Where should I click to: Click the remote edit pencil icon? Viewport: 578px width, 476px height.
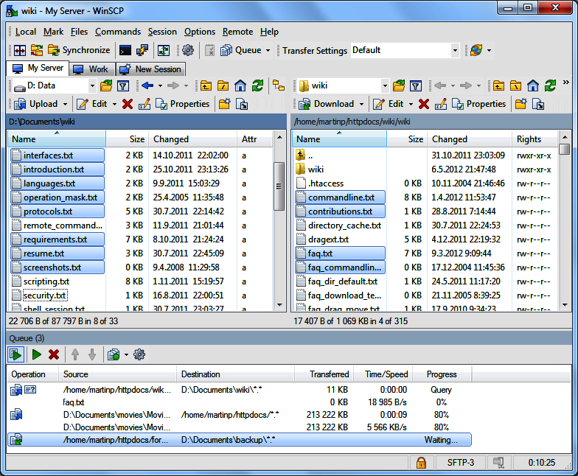pos(379,105)
